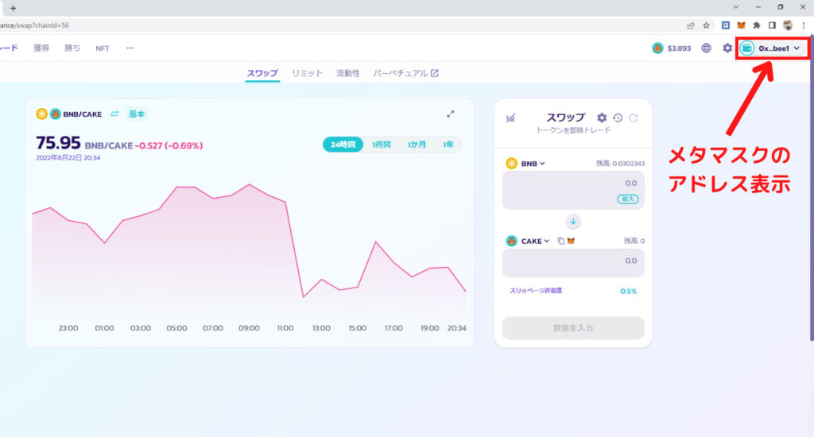Open the Chrome three-dot menu
Screen dimensions: 814x437
pyautogui.click(x=804, y=25)
